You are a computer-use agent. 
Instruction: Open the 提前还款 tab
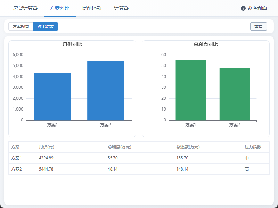click(x=92, y=8)
